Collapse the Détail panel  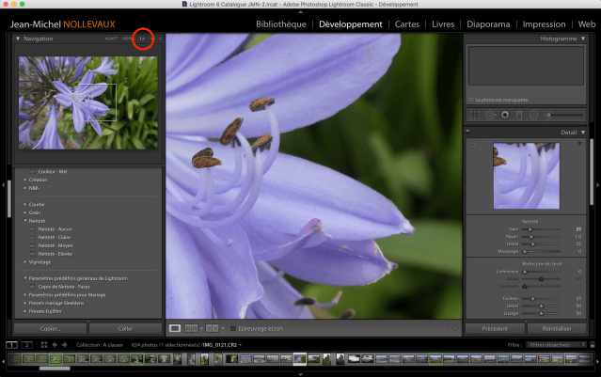click(x=583, y=133)
